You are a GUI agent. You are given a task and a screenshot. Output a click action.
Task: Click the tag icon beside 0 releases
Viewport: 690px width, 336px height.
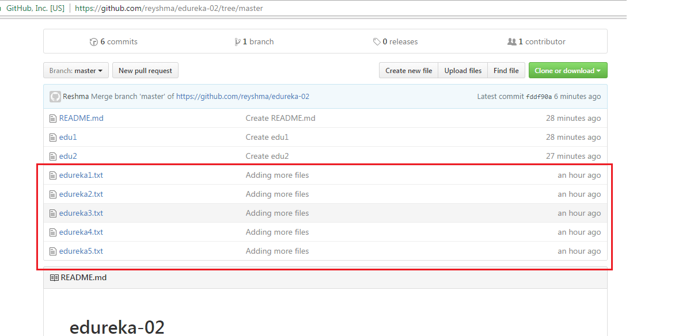click(377, 42)
